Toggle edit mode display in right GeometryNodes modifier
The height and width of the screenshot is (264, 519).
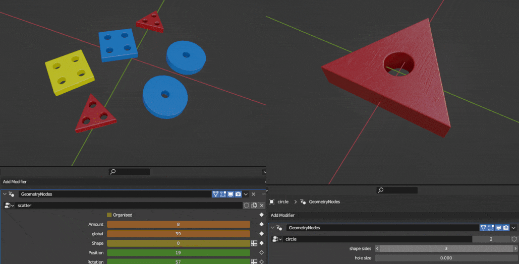coord(491,228)
